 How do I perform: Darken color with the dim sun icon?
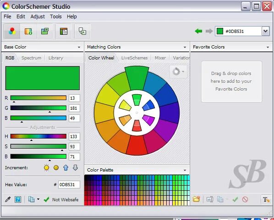[56, 168]
